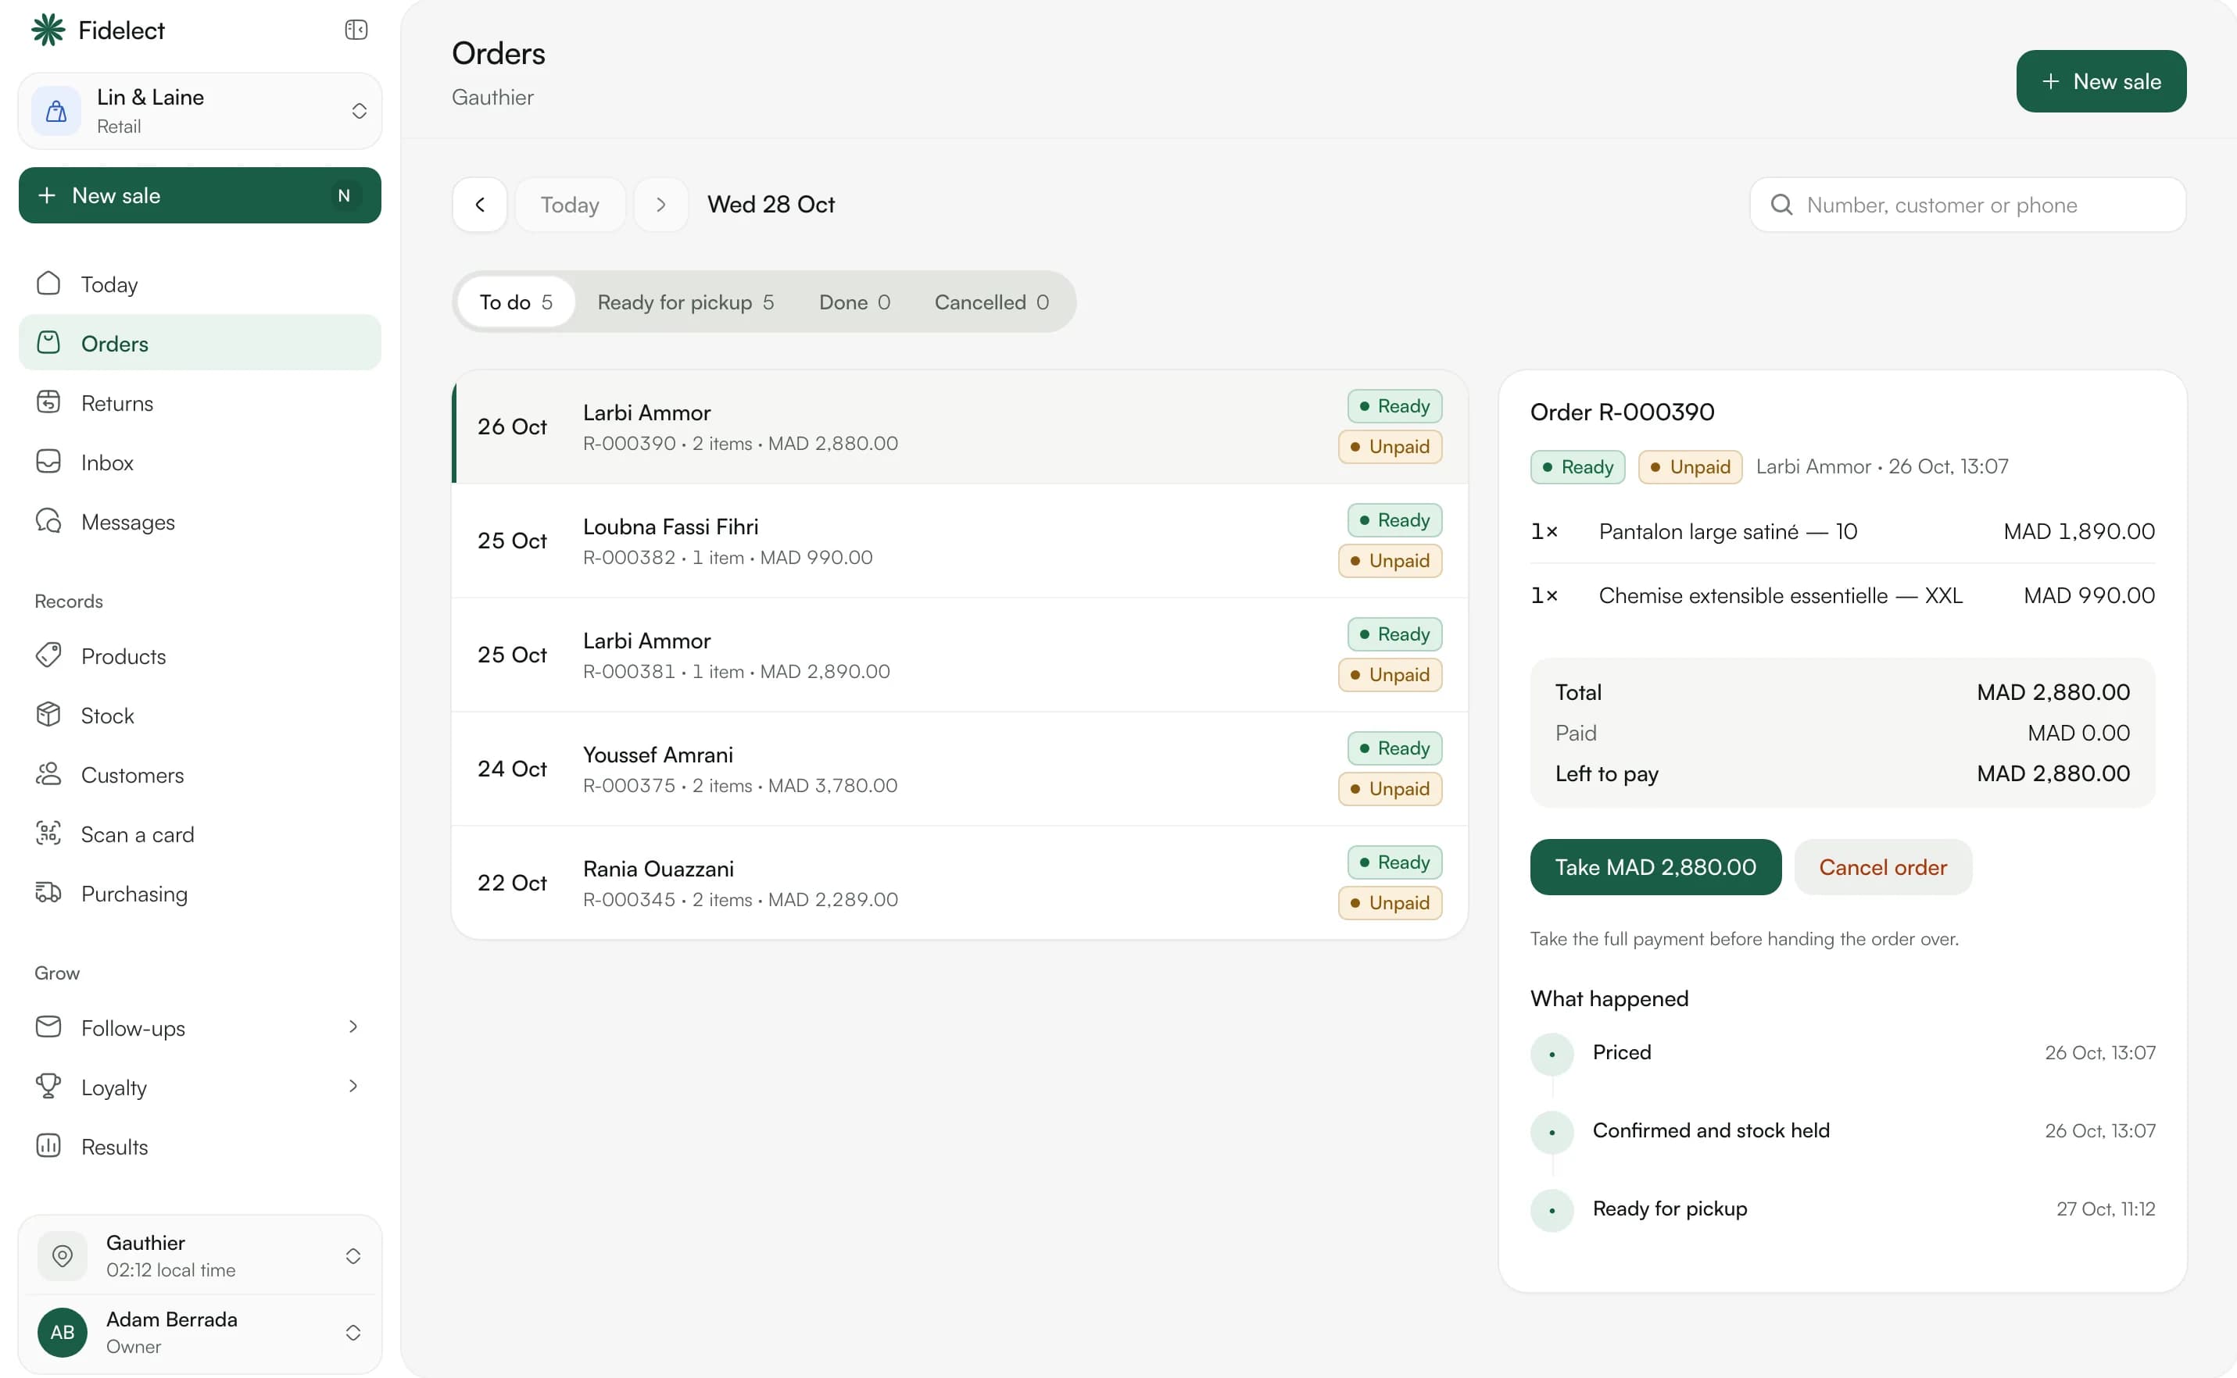2237x1378 pixels.
Task: Click the plus icon in the top-right New sale button
Action: pyautogui.click(x=2051, y=81)
